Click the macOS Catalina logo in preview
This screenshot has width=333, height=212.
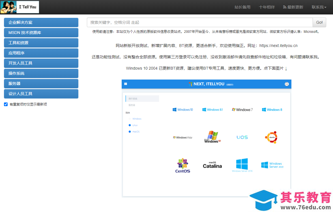[x=212, y=165]
